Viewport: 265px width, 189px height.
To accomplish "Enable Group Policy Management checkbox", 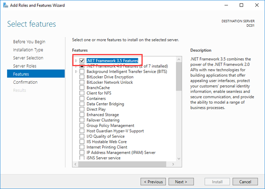I will click(82, 126).
